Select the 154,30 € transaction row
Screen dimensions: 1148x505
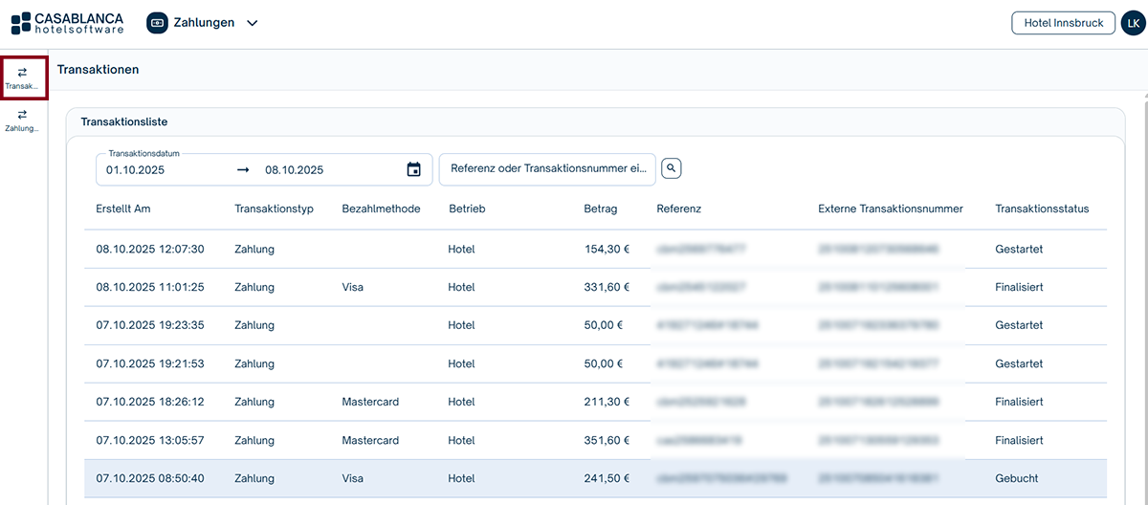(595, 249)
